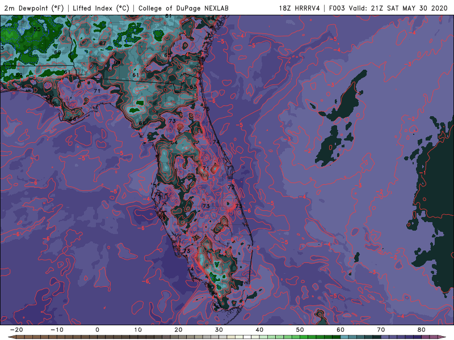454x340 pixels.
Task: Click the "40" color scale label
Action: point(259,330)
